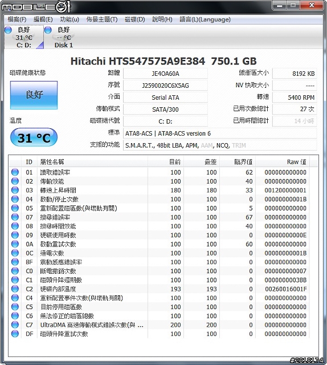This screenshot has width=327, height=365.
Task: Click the status orb for attribute C7
Action: coord(15,325)
